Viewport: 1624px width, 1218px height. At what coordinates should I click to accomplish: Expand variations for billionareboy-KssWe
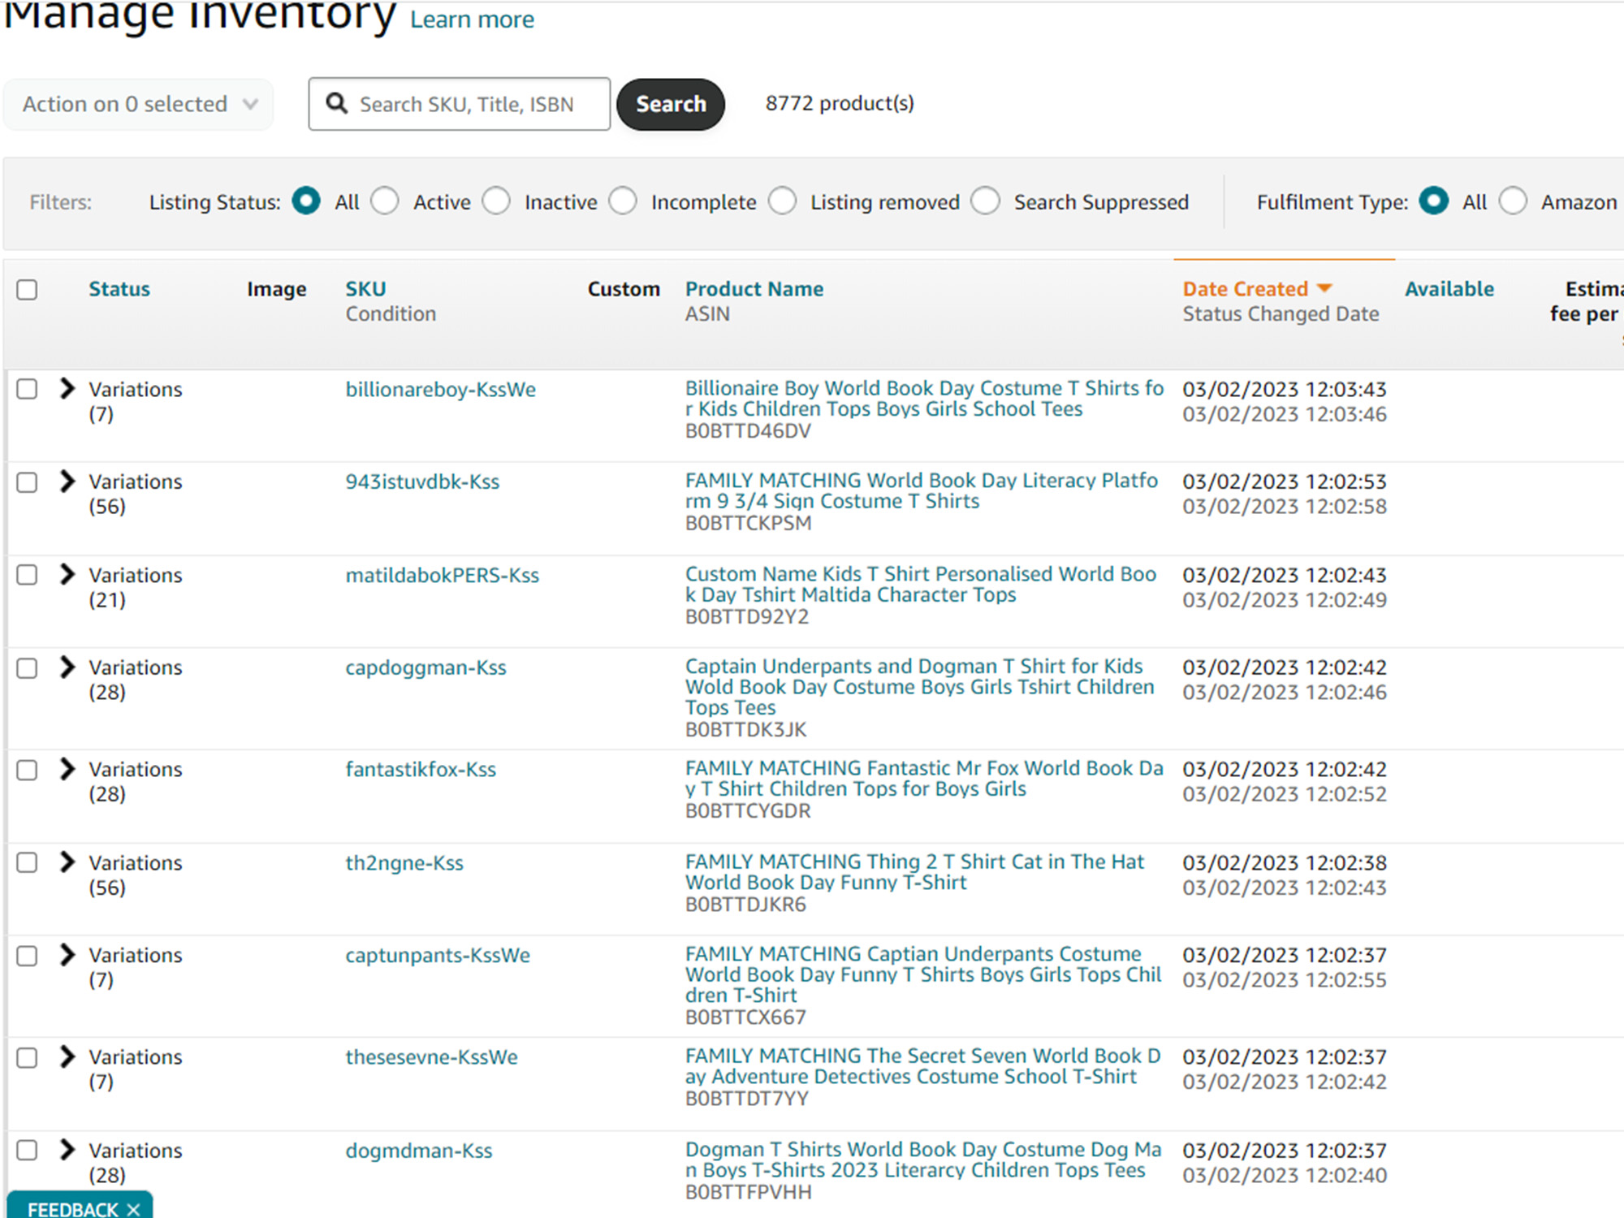[67, 388]
